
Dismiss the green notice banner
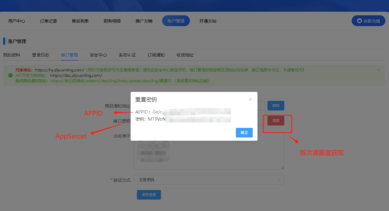(x=378, y=70)
